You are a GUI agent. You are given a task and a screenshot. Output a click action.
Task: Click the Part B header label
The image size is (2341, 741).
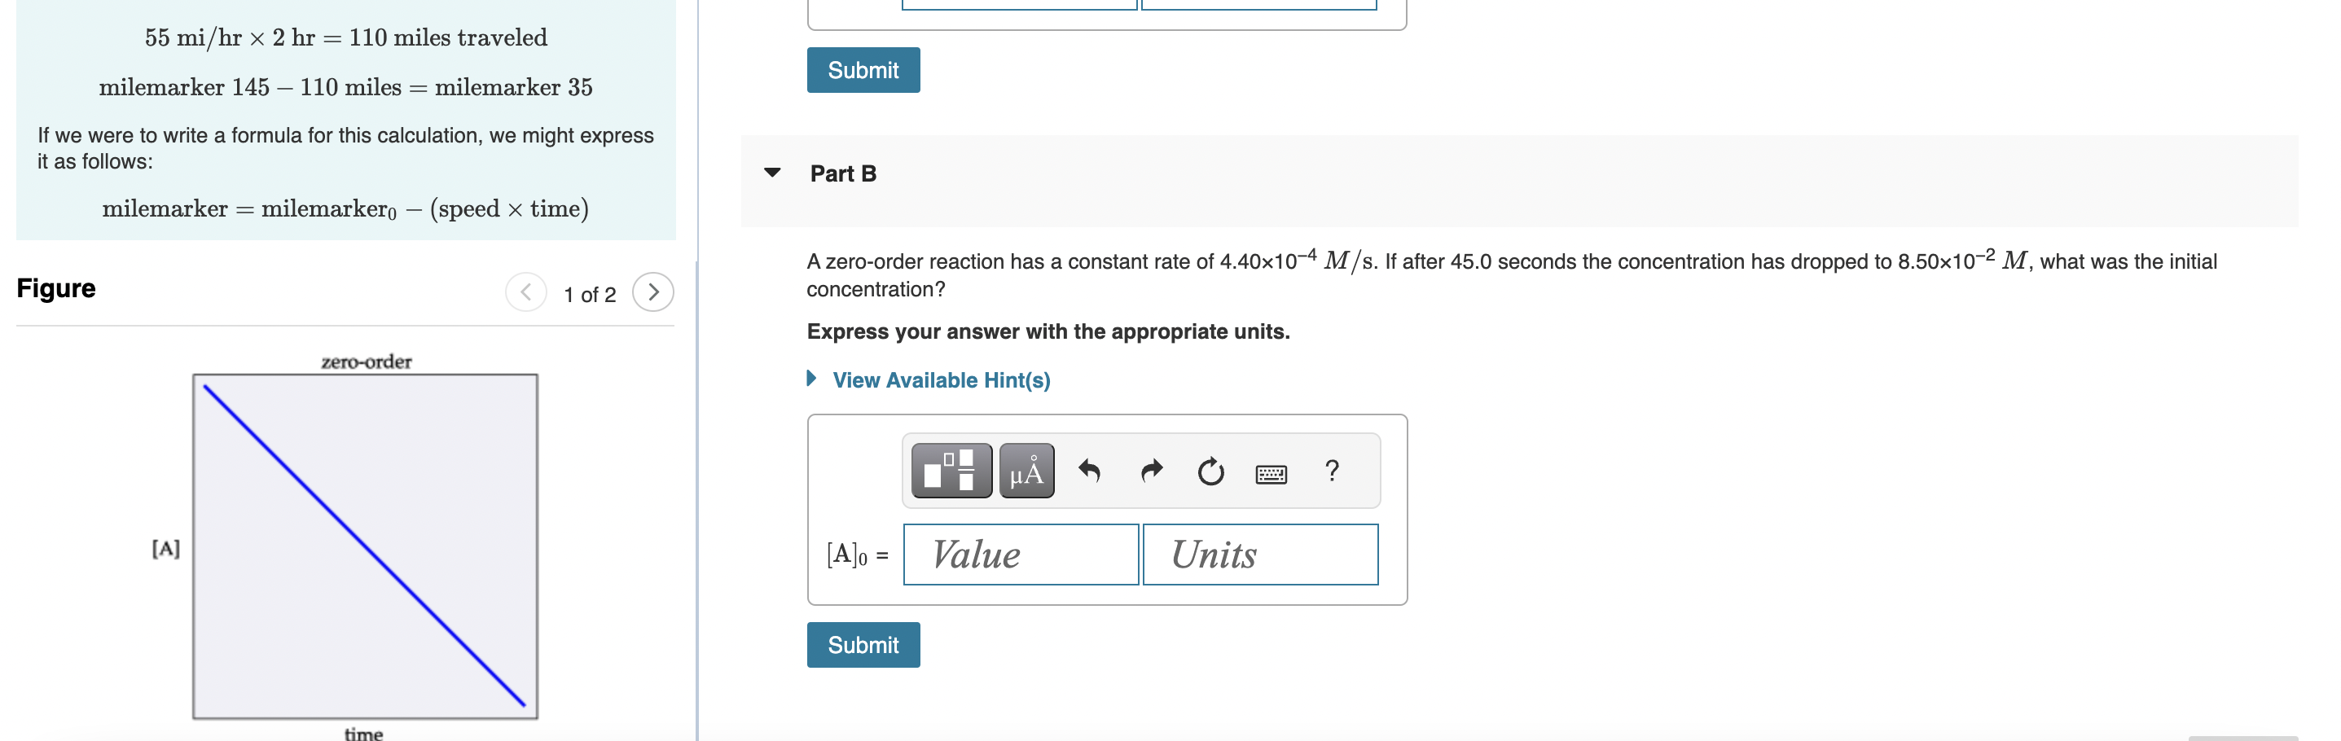coord(841,173)
